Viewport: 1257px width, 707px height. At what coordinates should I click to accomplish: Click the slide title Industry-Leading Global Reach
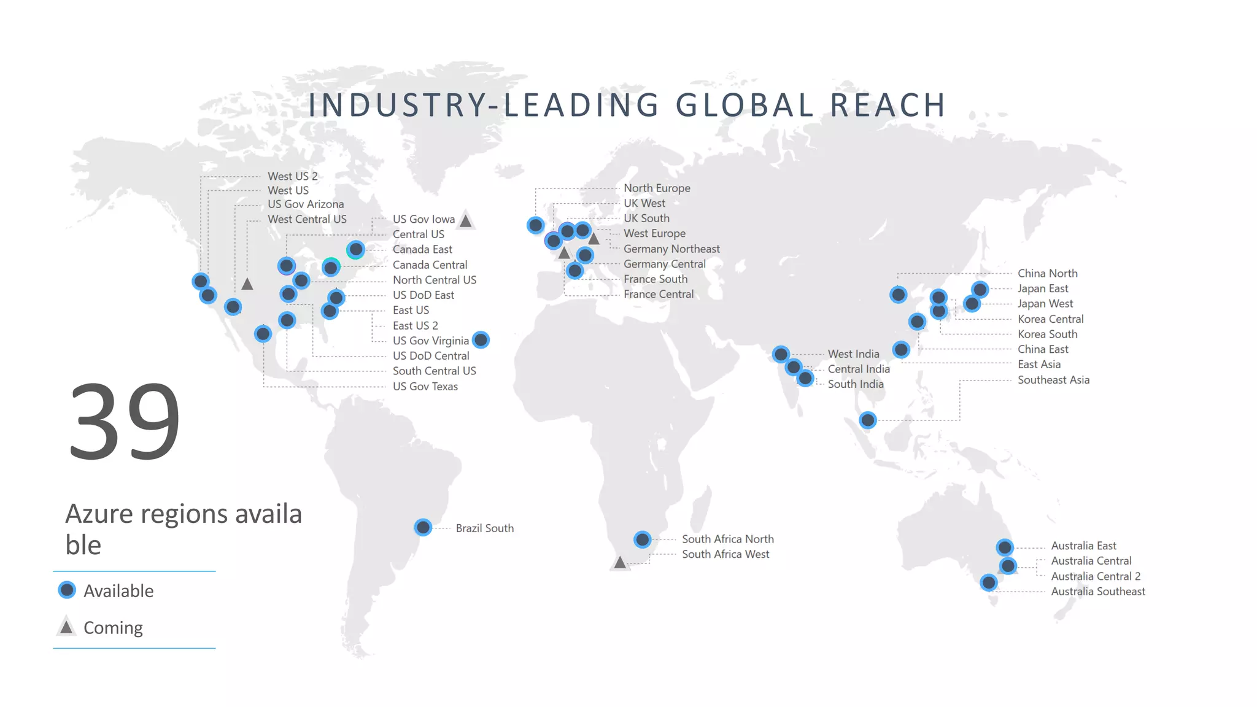627,105
